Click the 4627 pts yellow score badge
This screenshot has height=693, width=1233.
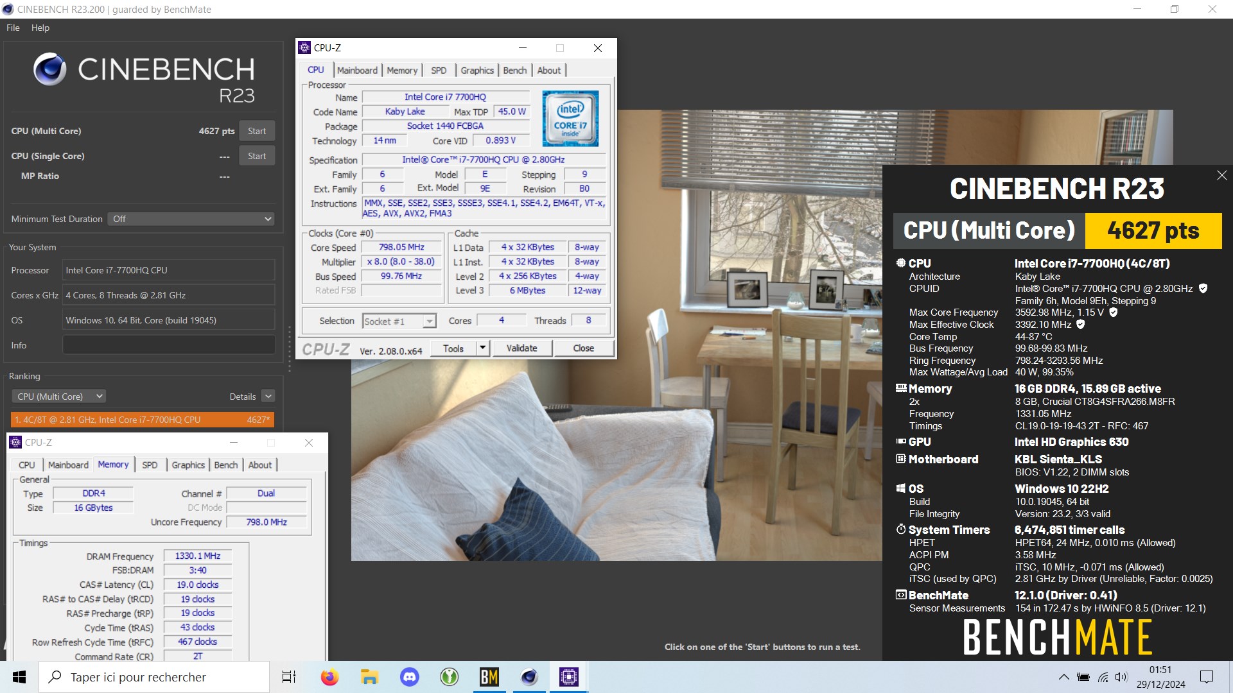(1153, 230)
